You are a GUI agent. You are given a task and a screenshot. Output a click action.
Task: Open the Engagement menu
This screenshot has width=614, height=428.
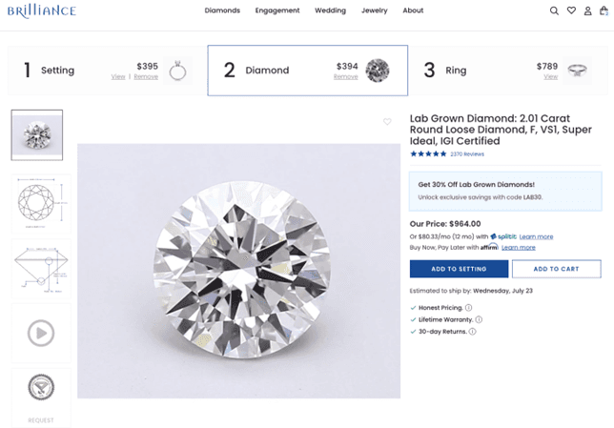point(277,10)
